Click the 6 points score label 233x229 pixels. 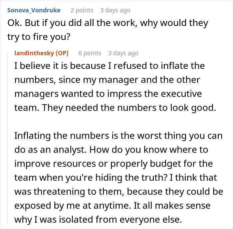[x=90, y=53]
